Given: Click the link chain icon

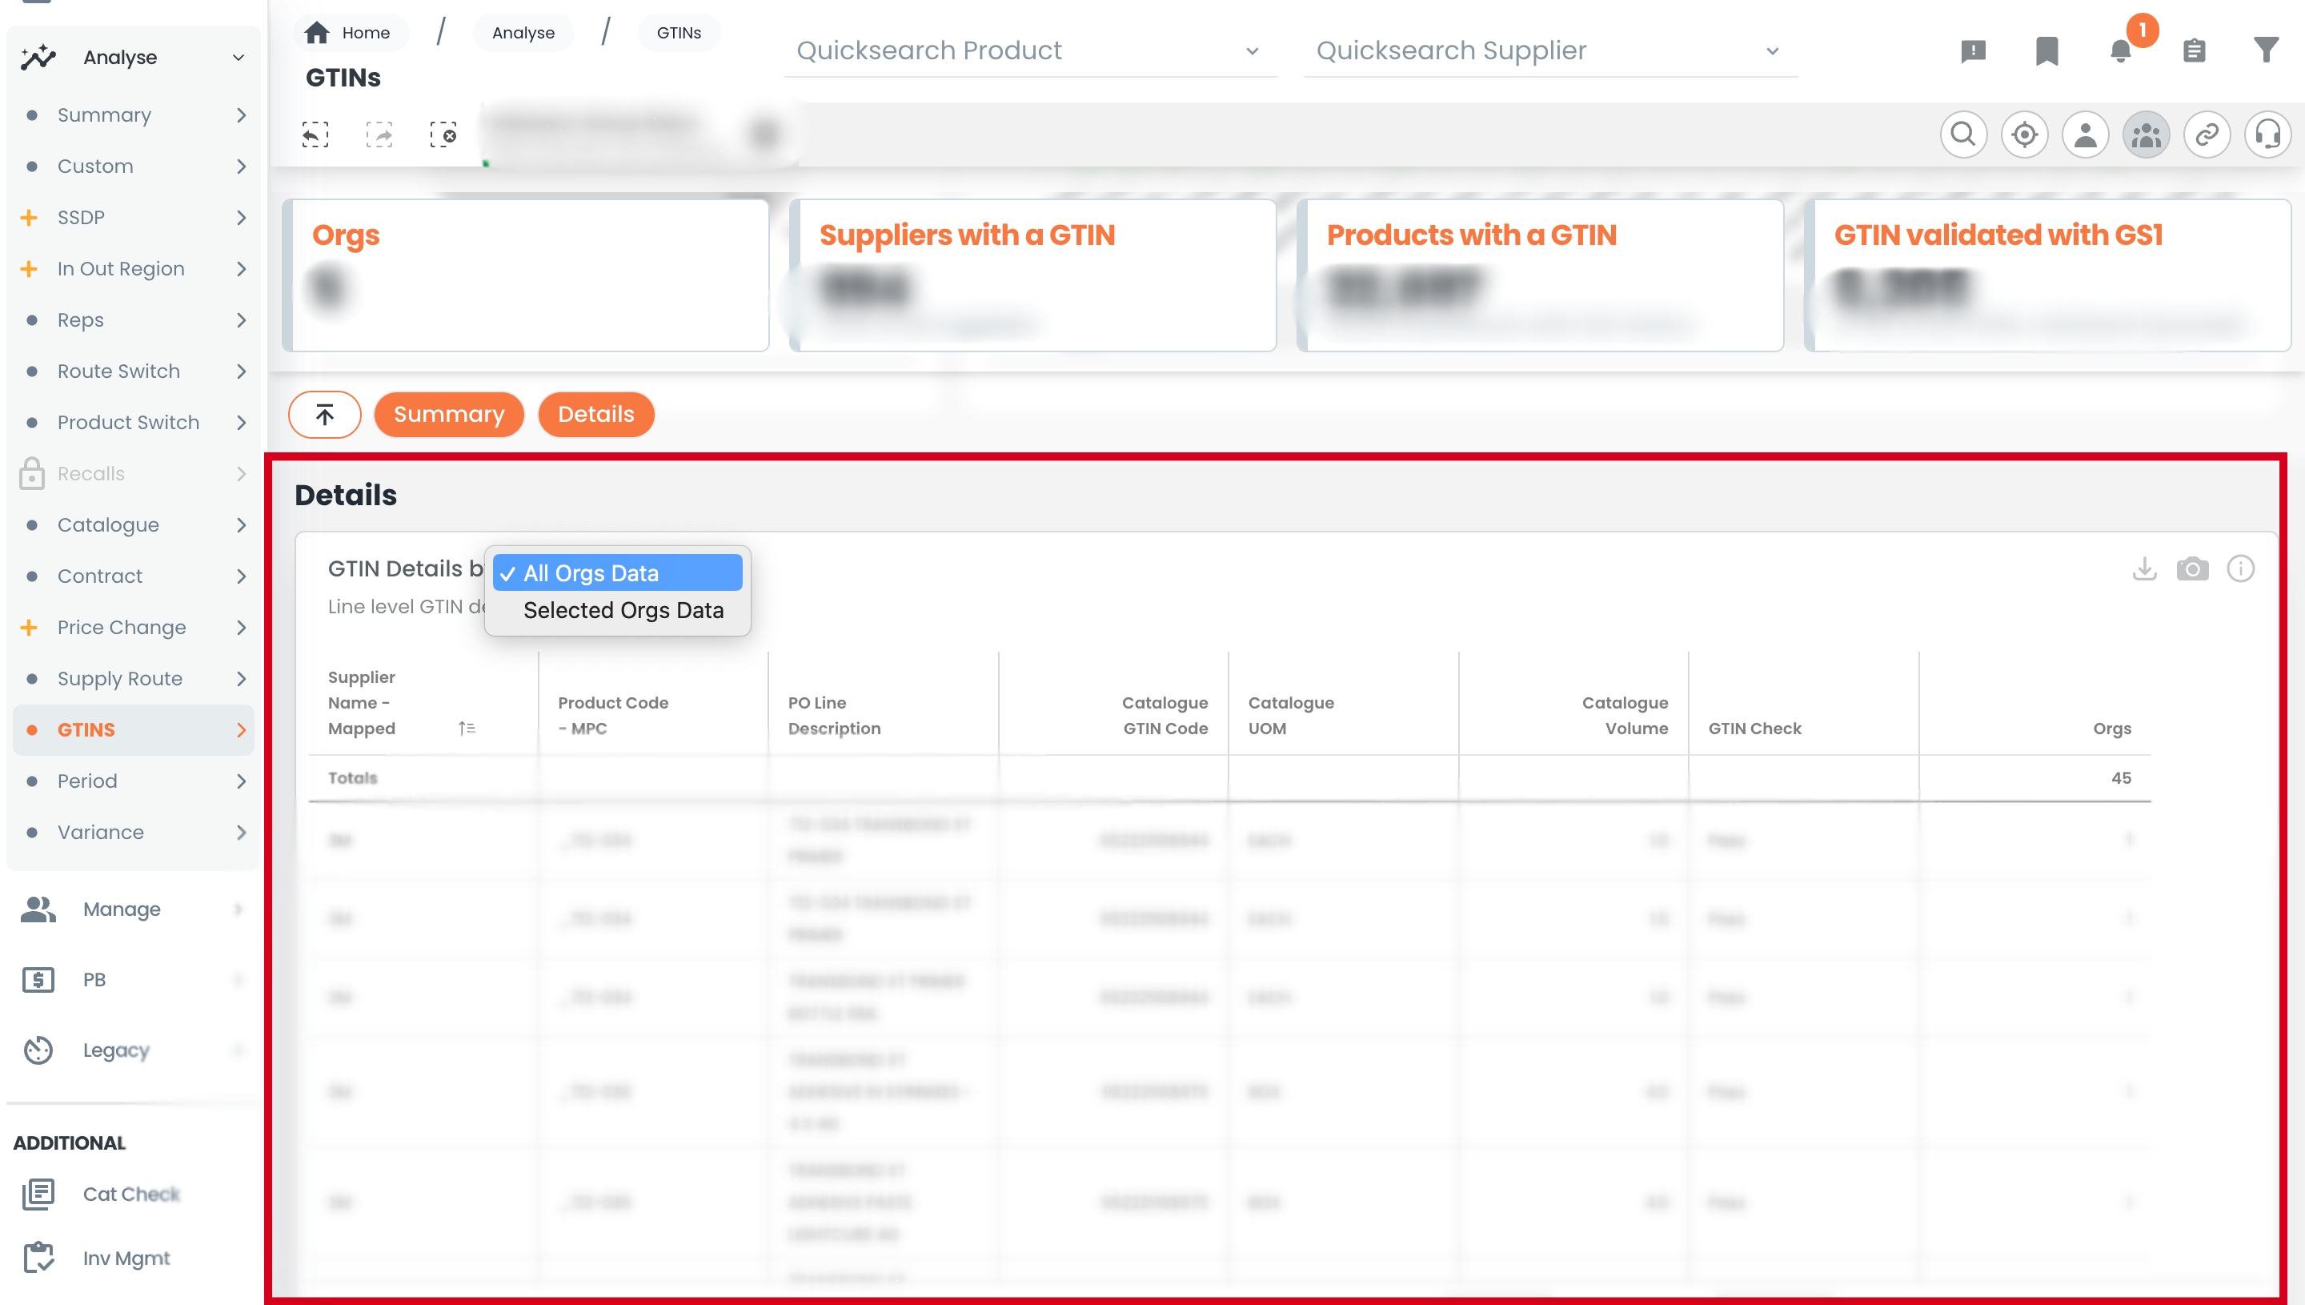Looking at the screenshot, I should click(2207, 135).
